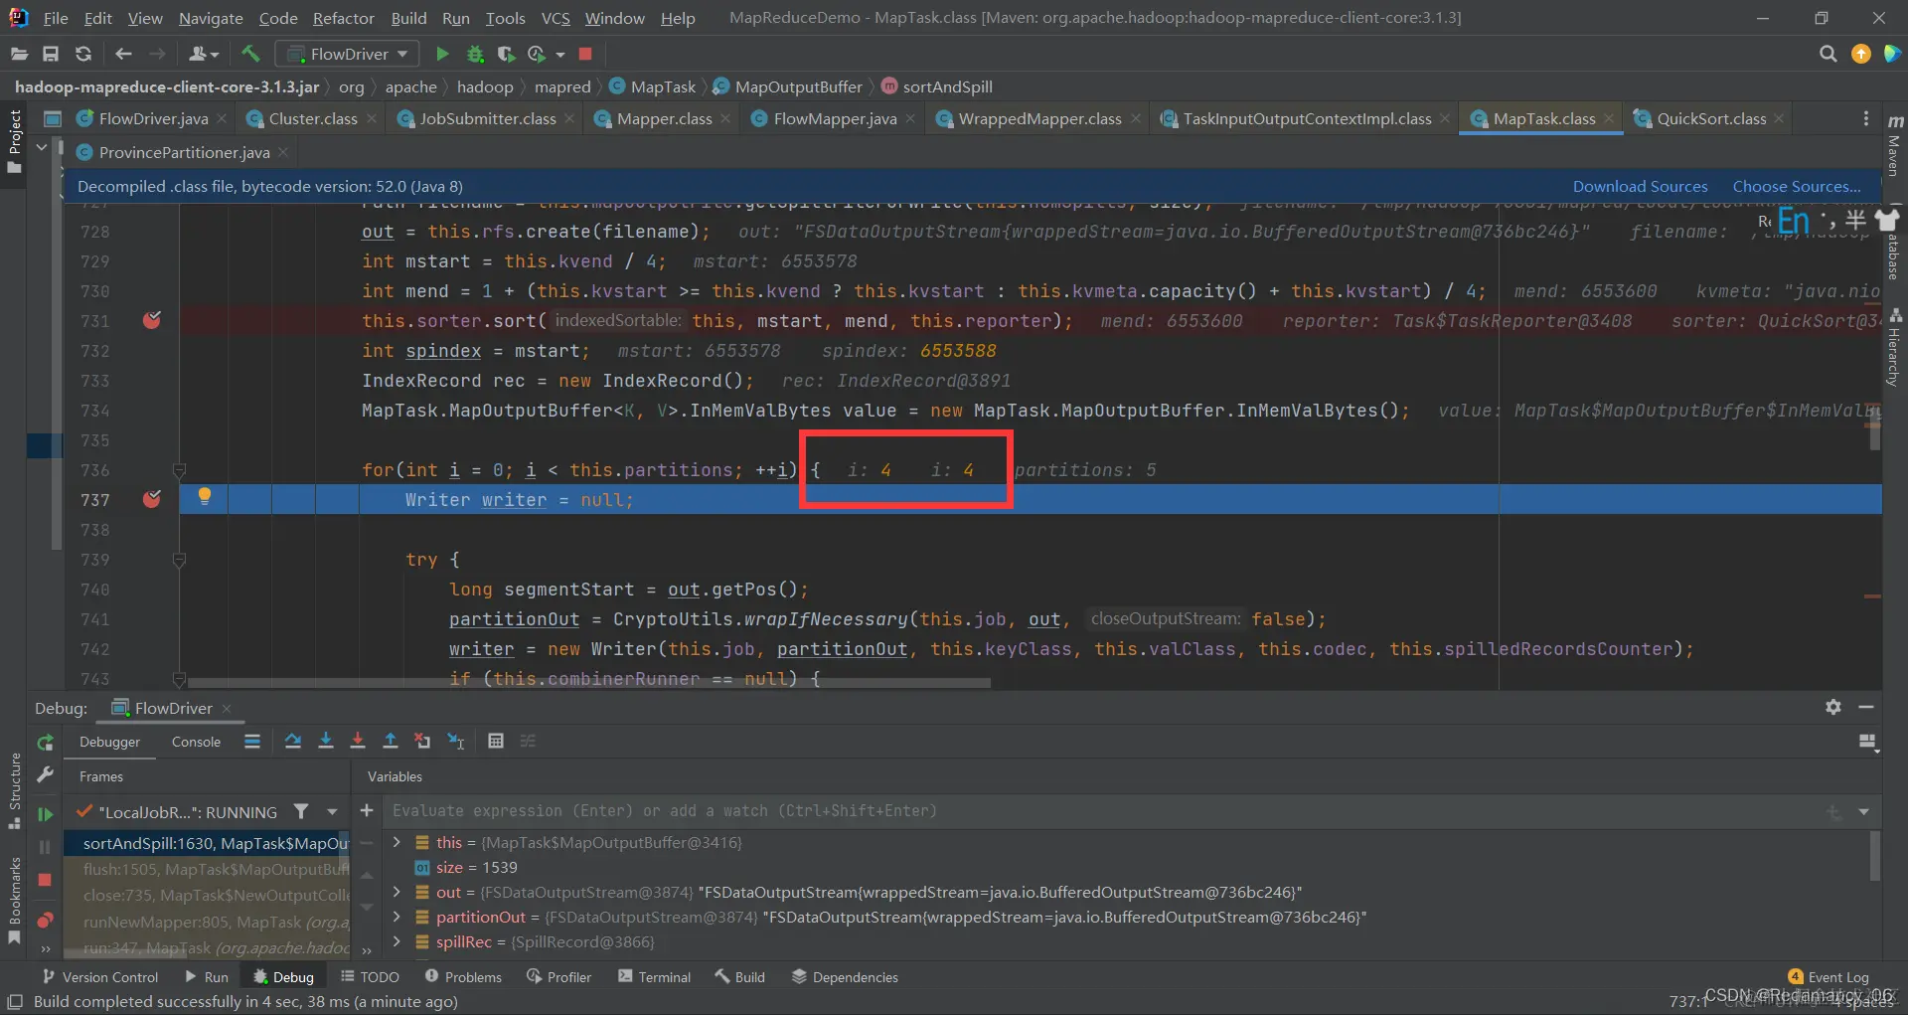Add a new watch with plus icon
The height and width of the screenshot is (1015, 1908).
[x=367, y=811]
